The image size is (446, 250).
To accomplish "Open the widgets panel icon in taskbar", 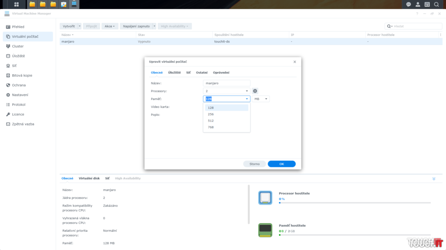I will (427, 4).
